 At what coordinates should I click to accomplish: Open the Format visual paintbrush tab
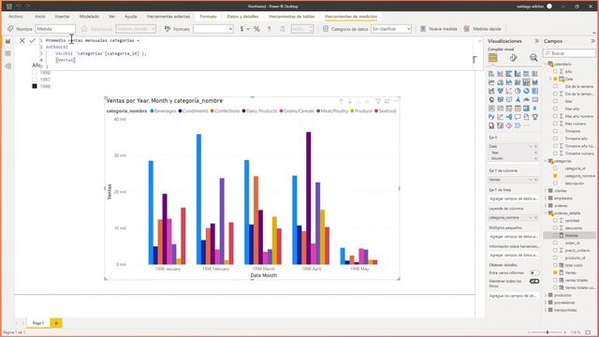pos(513,58)
